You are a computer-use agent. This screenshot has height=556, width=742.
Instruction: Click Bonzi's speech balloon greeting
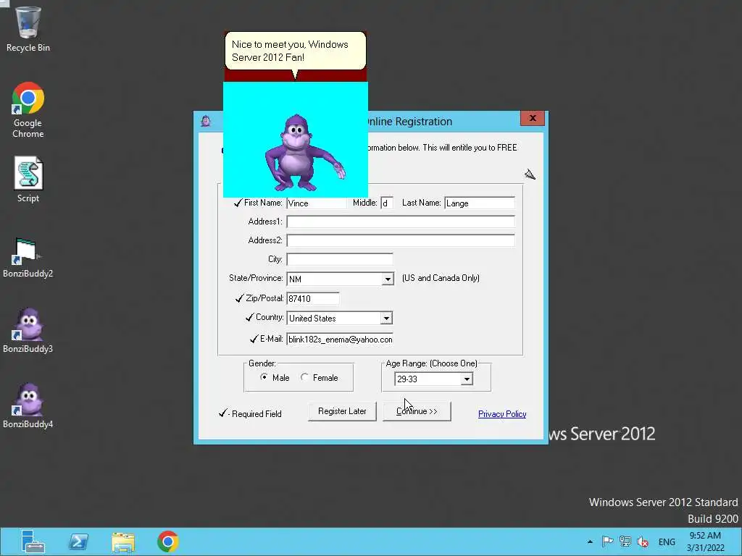[296, 51]
